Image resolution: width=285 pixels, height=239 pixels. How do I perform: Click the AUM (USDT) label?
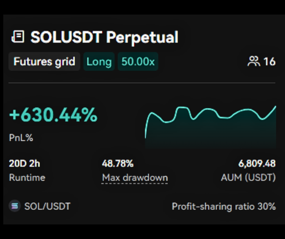tap(248, 177)
